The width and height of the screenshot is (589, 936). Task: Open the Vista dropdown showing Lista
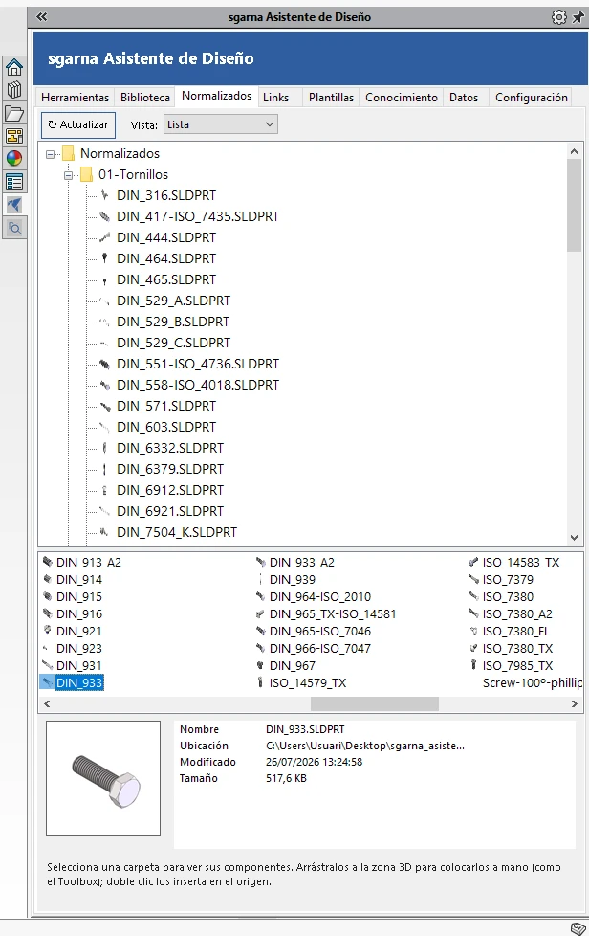point(221,124)
